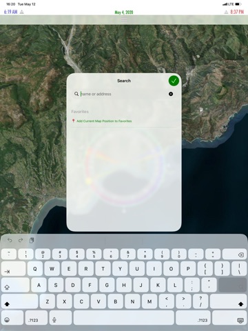
Task: Tap the undo arrow on the keyboard toolbar
Action: click(x=10, y=240)
